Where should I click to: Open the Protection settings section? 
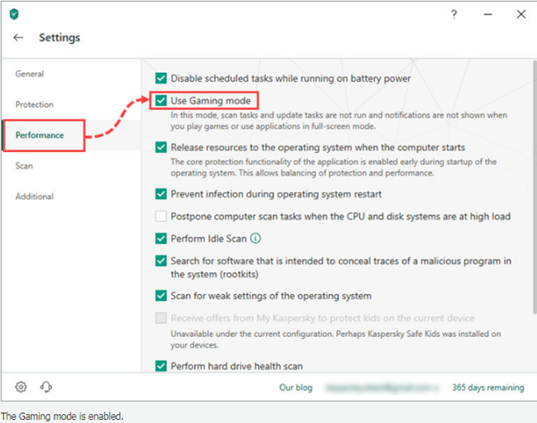pos(34,104)
